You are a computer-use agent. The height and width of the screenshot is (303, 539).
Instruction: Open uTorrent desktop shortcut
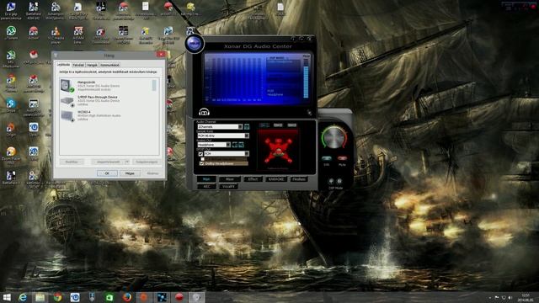[11, 34]
